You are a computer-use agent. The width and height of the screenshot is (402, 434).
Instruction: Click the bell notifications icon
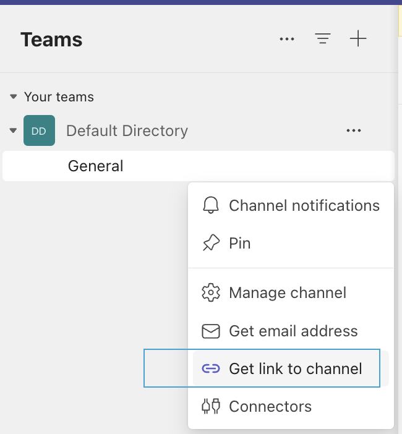coord(211,205)
